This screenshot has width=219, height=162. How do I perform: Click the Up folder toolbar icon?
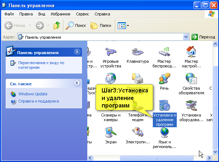coord(57,25)
